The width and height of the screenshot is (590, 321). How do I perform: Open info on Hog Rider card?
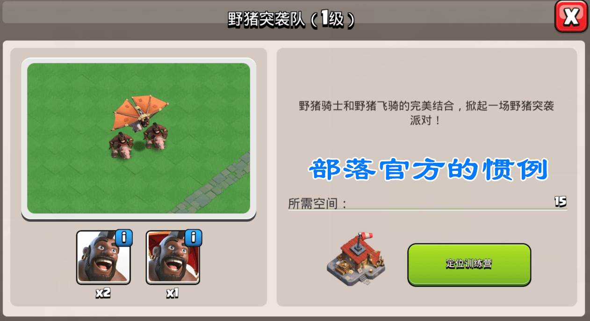(124, 238)
